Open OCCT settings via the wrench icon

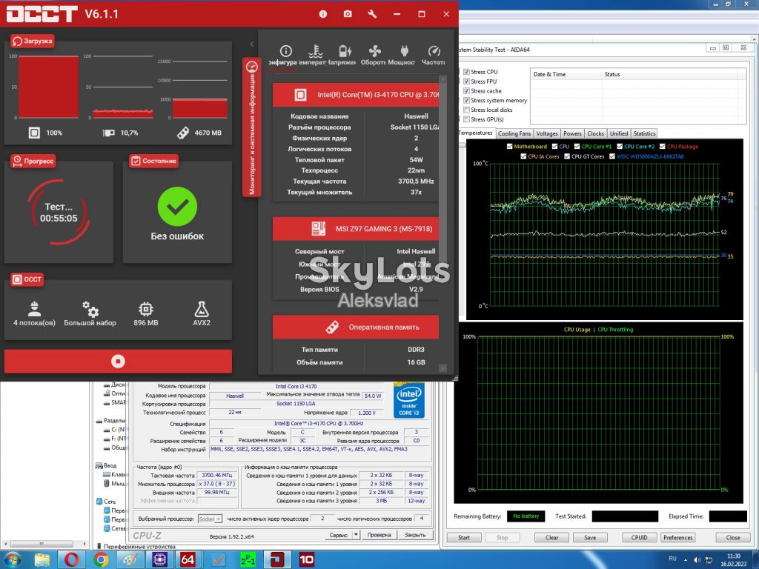(372, 14)
